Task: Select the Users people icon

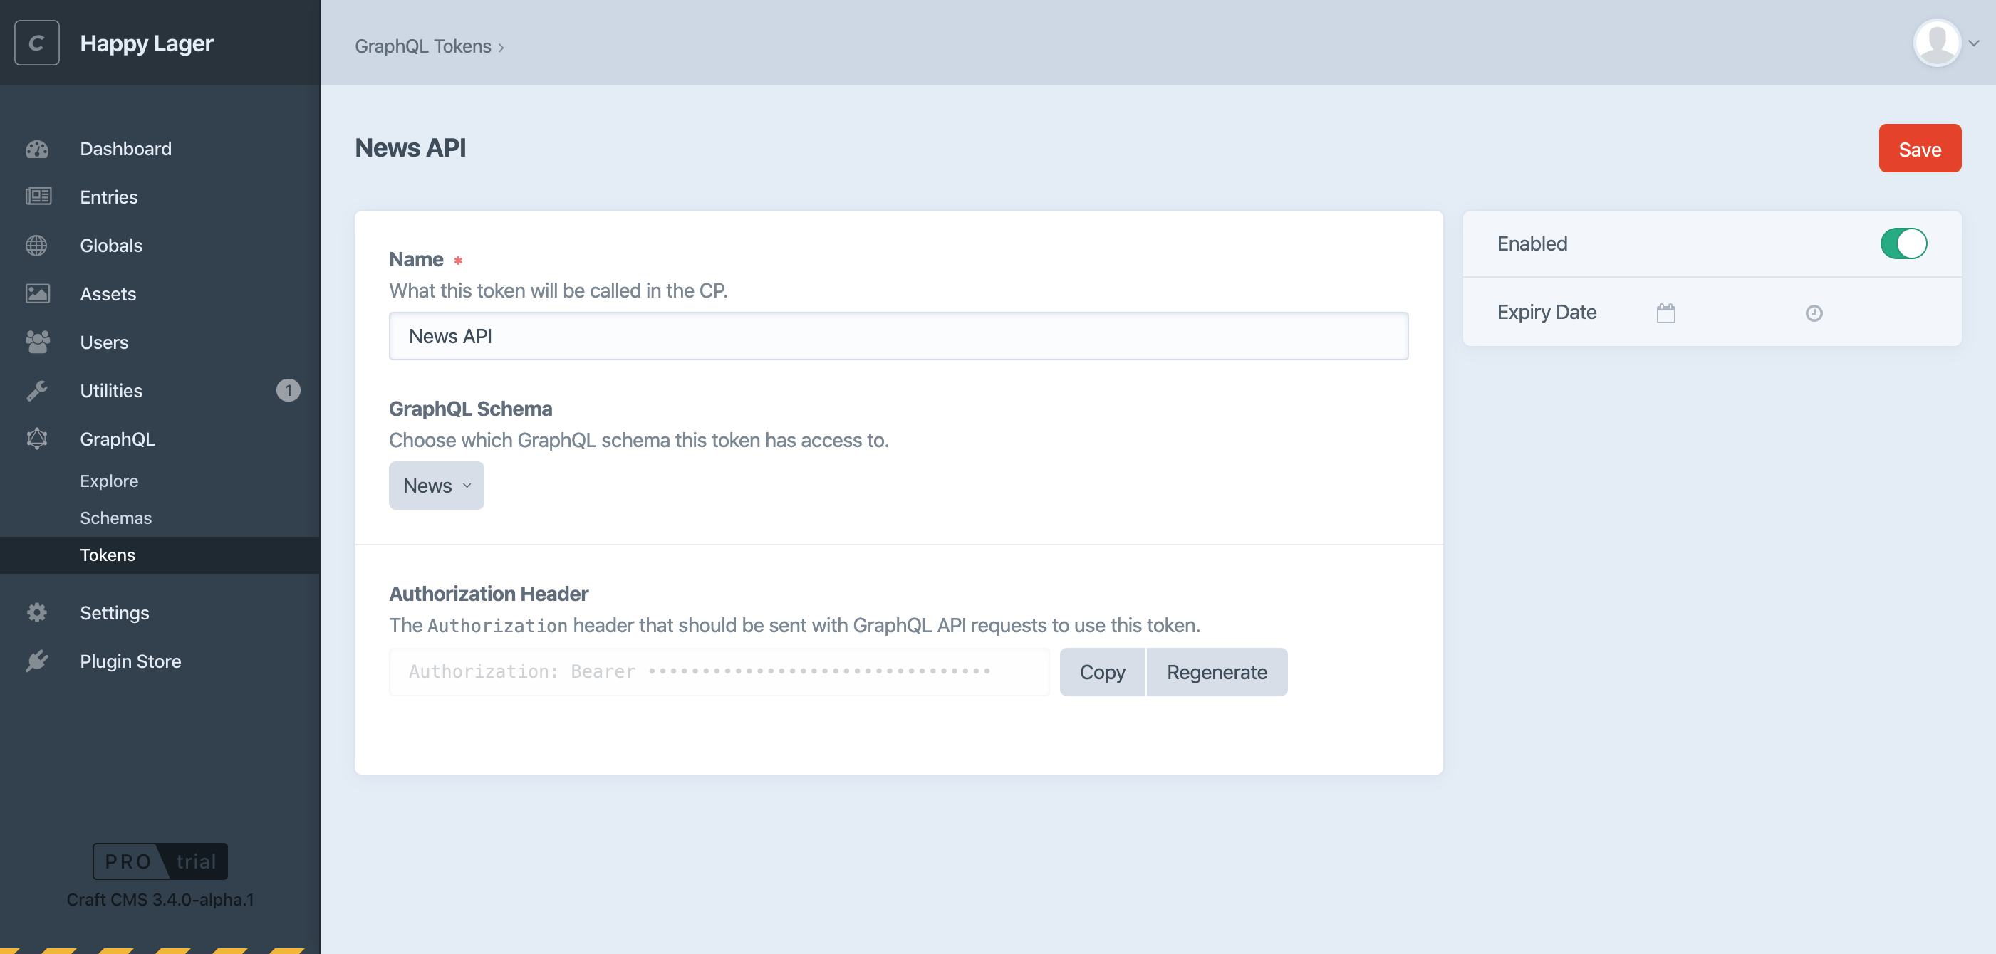Action: tap(36, 342)
